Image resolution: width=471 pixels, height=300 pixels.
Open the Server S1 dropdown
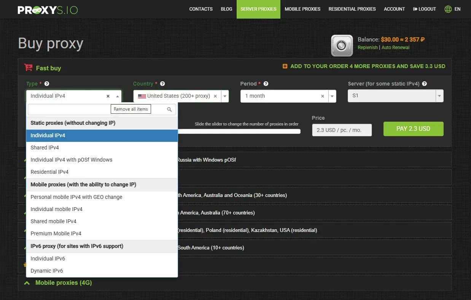(x=439, y=96)
